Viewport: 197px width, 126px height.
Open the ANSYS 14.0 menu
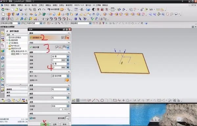click(79, 5)
